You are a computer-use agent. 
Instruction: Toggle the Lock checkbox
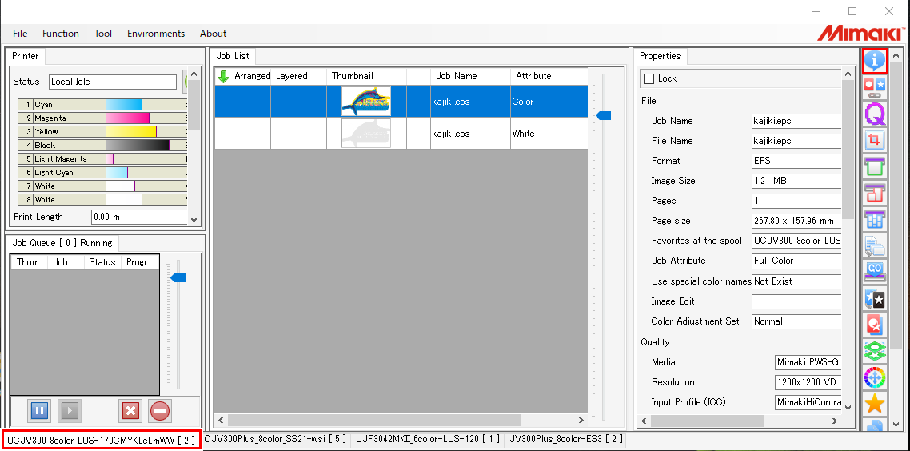[x=649, y=78]
